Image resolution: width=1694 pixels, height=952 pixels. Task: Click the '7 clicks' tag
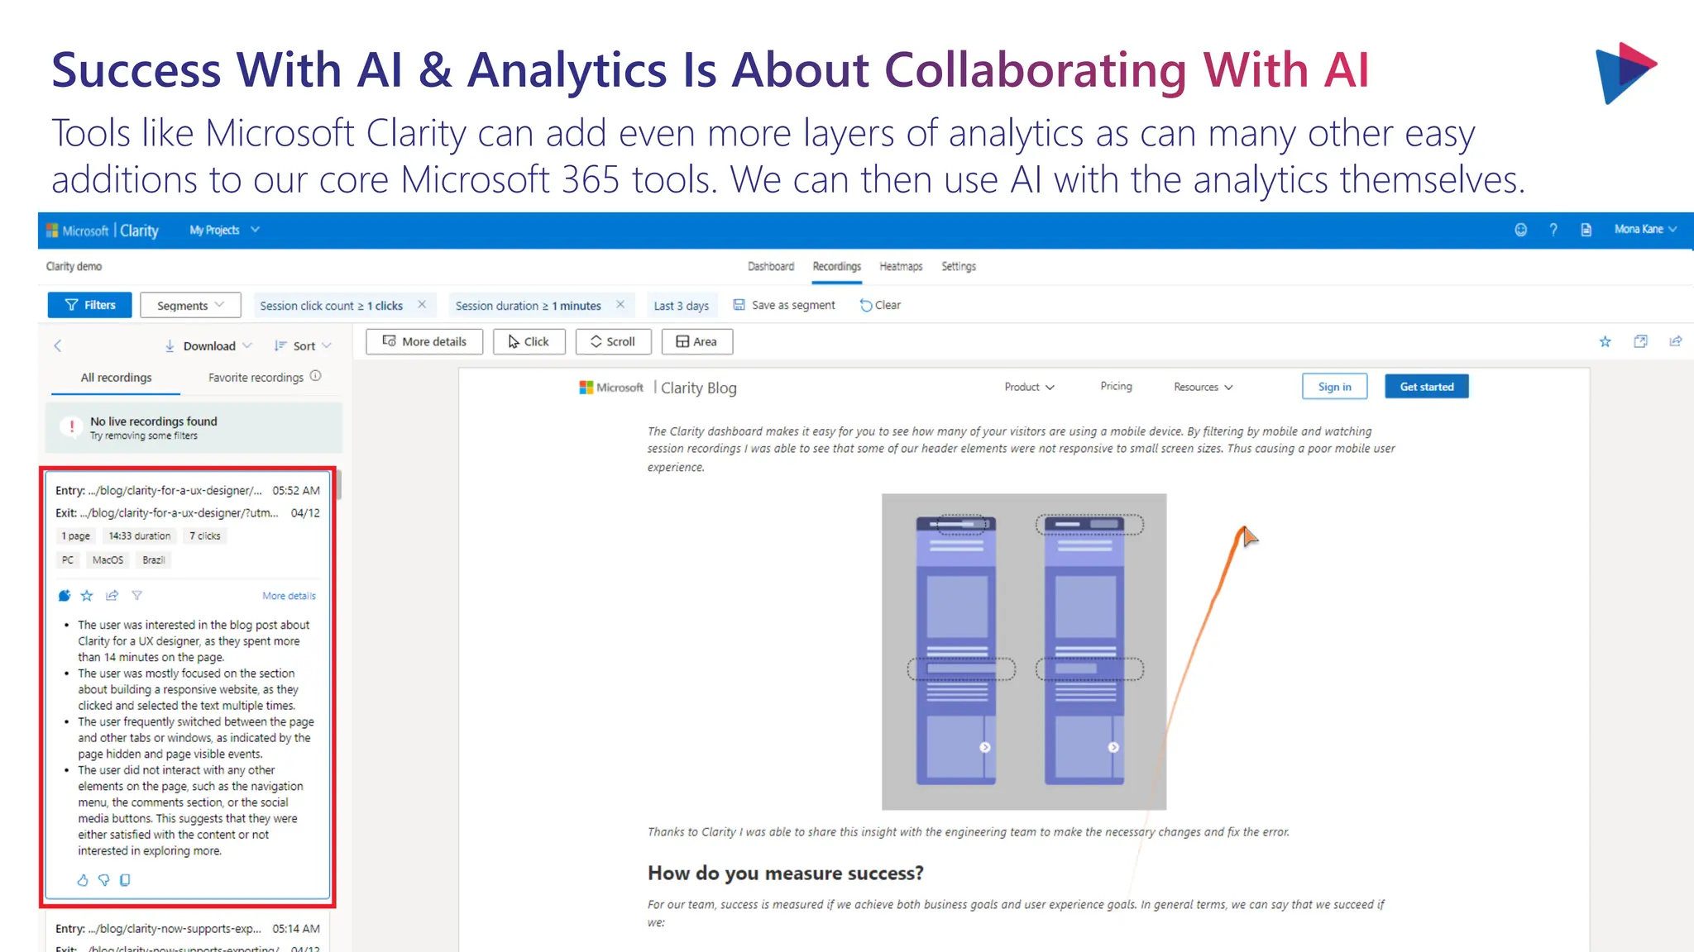click(x=205, y=535)
